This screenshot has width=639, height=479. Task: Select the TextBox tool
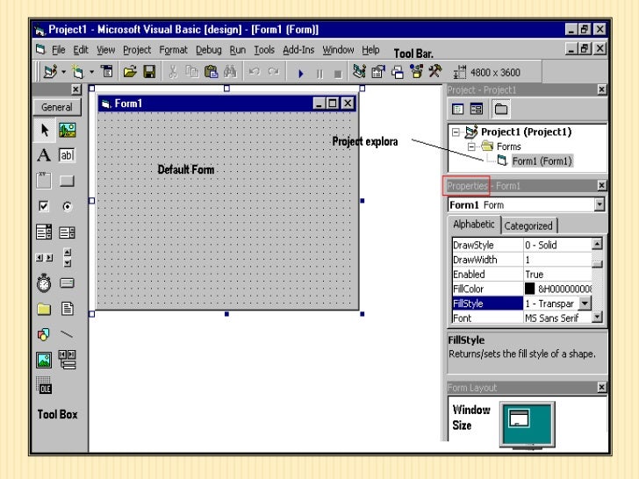pyautogui.click(x=68, y=155)
